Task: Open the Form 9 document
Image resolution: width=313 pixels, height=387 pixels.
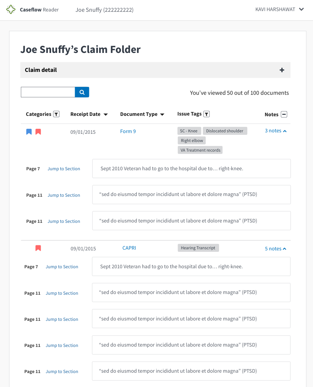Action: (x=128, y=131)
